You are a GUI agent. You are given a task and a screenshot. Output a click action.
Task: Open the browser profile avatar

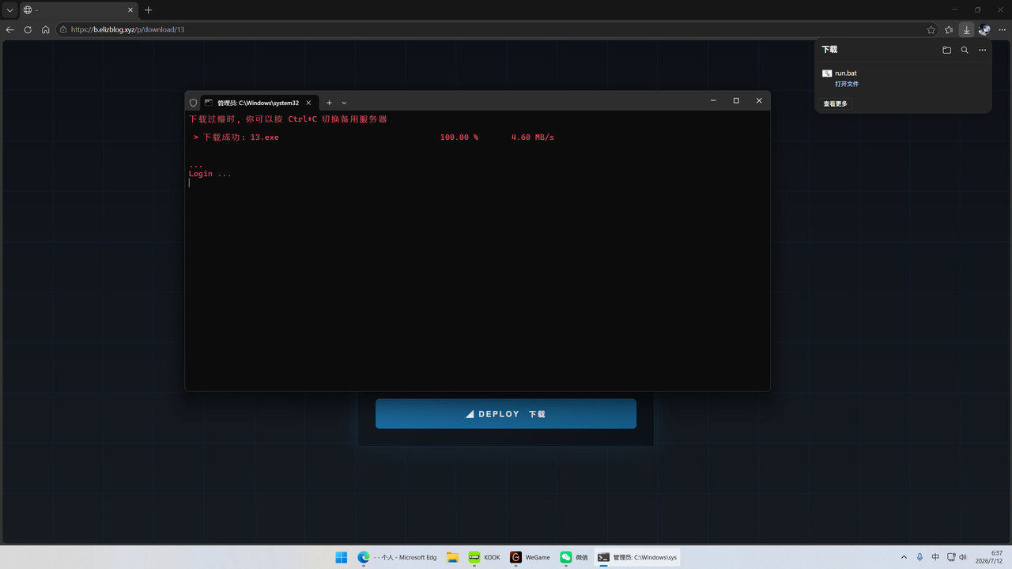click(x=984, y=29)
